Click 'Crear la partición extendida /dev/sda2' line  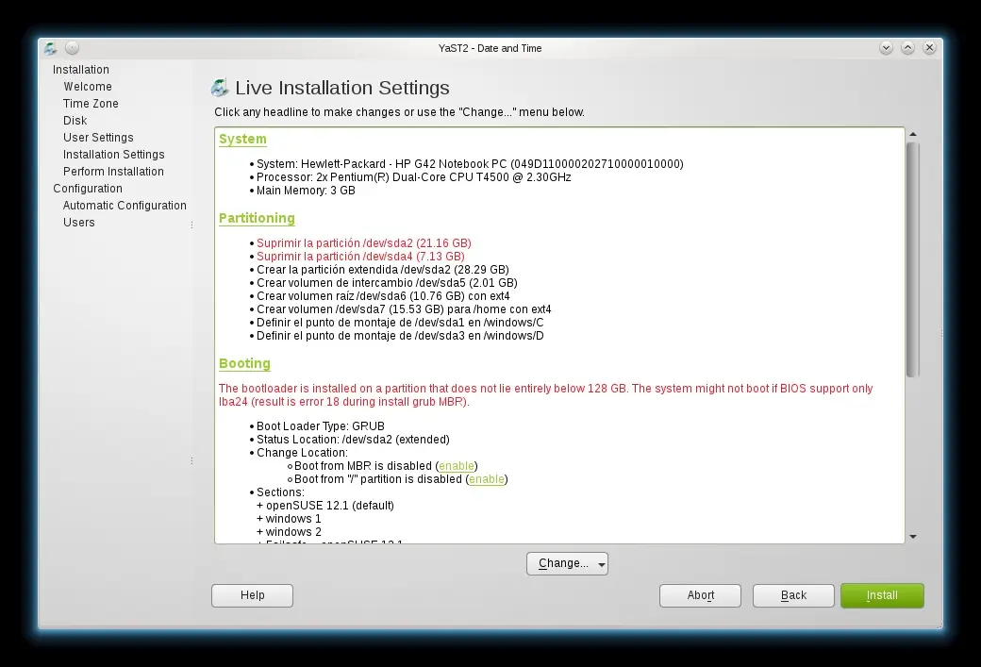pos(383,269)
